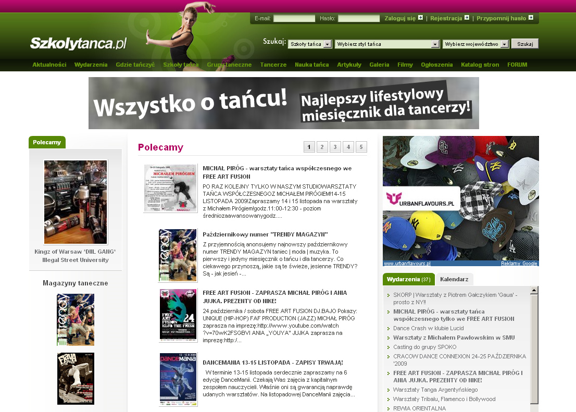Image resolution: width=576 pixels, height=412 pixels.
Task: Open Warsztaty Tribalu, Flamenco i Bollywood
Action: click(444, 399)
